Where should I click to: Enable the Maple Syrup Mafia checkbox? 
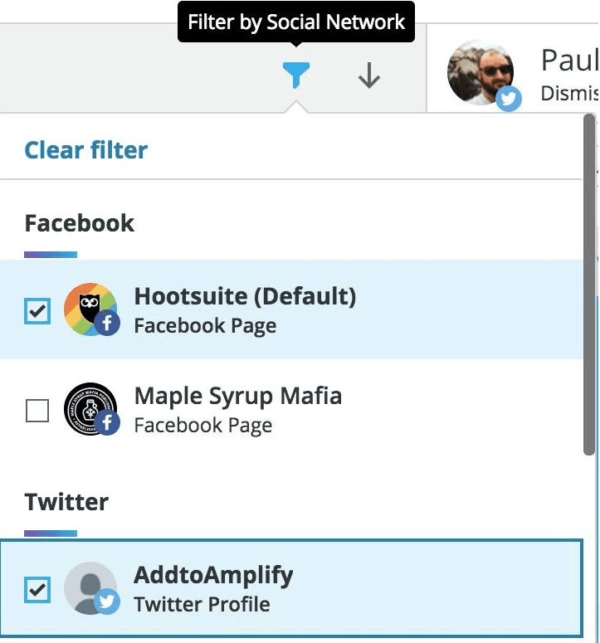37,411
